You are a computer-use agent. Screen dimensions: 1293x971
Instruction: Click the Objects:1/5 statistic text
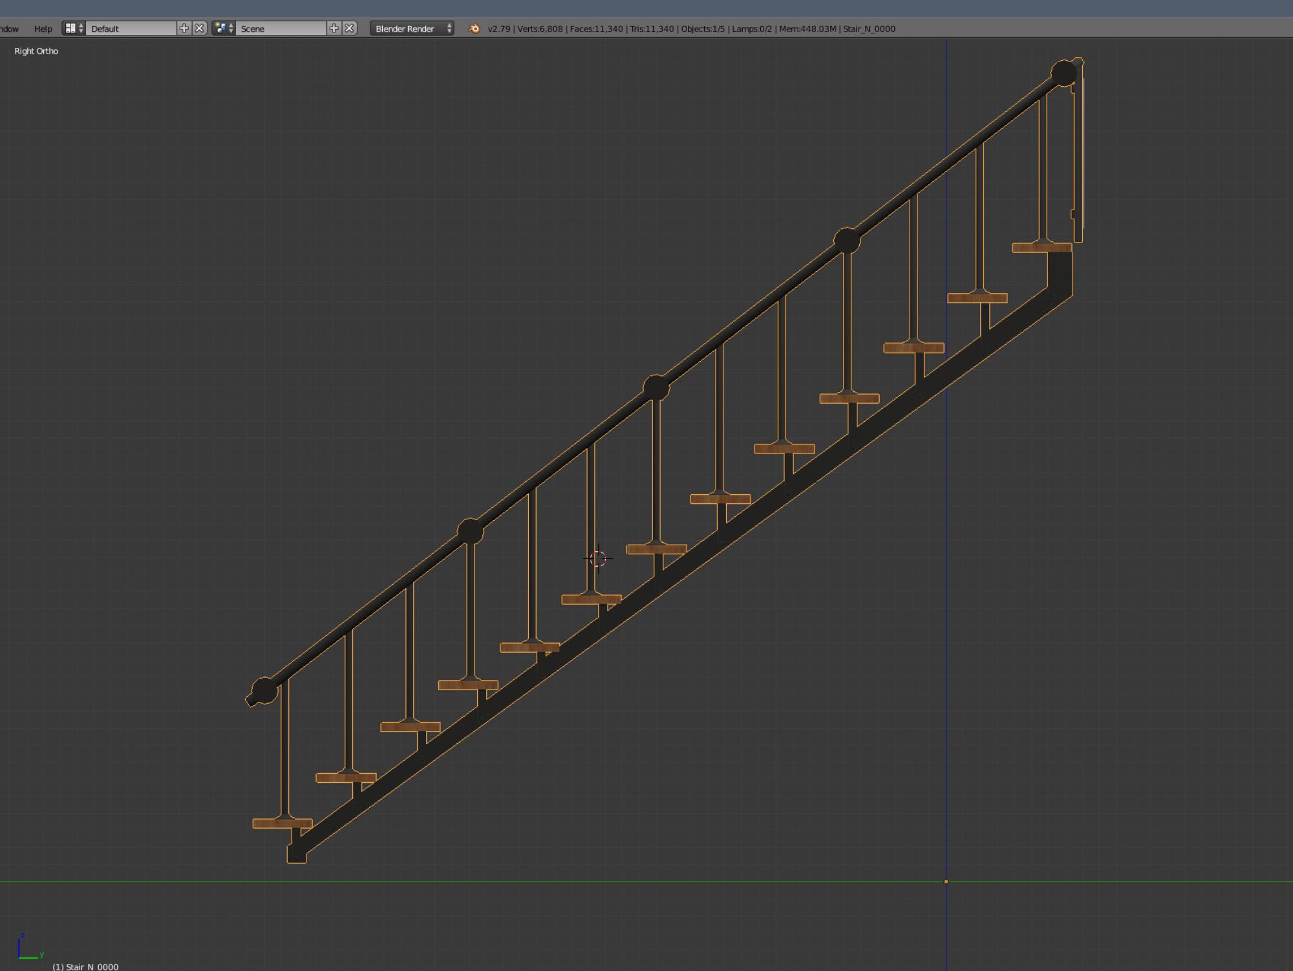703,28
